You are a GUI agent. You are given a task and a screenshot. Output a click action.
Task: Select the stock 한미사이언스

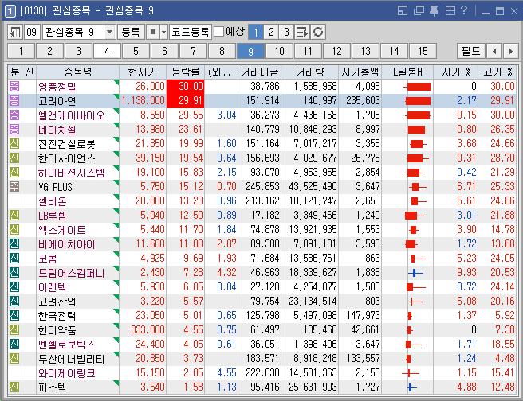67,158
